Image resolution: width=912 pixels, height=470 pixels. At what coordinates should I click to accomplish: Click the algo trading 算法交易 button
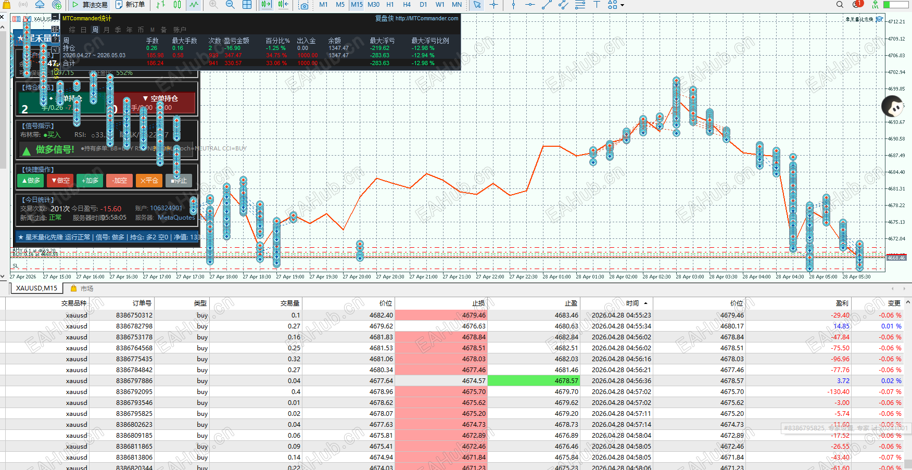(x=90, y=5)
